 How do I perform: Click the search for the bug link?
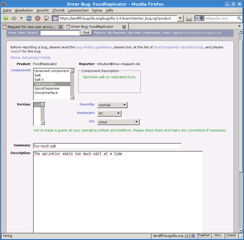(x=16, y=51)
